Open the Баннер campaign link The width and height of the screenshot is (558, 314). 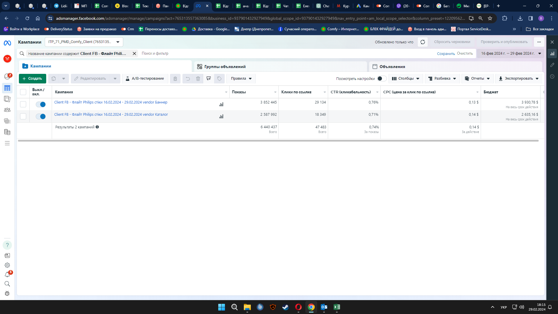(111, 102)
